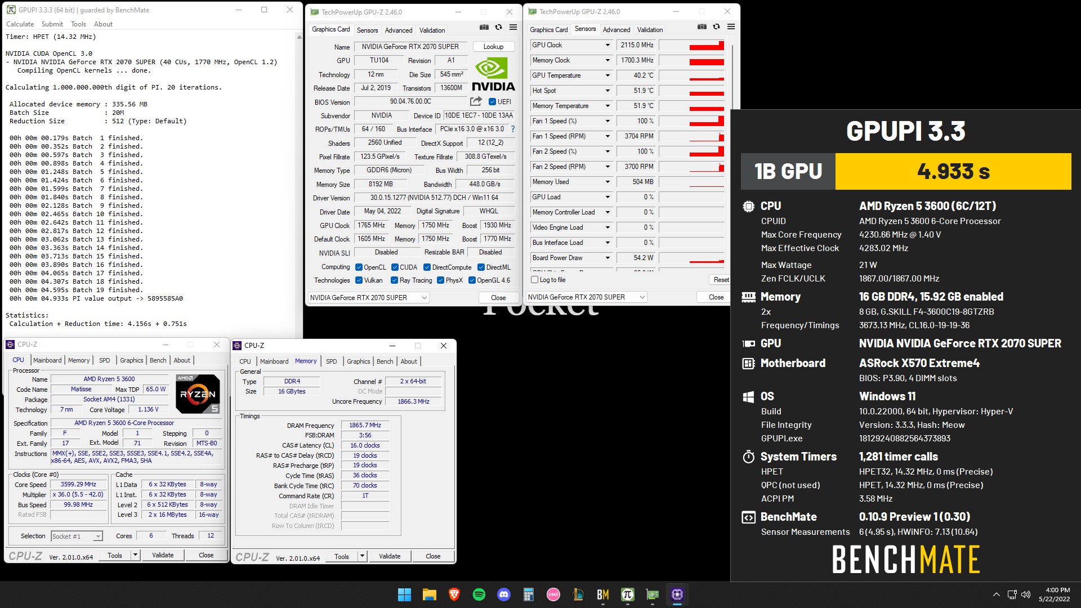Screen dimensions: 1081x608
Task: Expand Memory Clock sensor dropdown
Action: [x=607, y=60]
